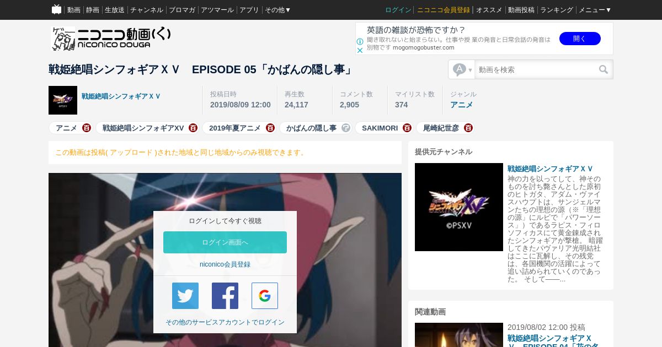
Task: Open the 静画 menu item
Action: (93, 10)
